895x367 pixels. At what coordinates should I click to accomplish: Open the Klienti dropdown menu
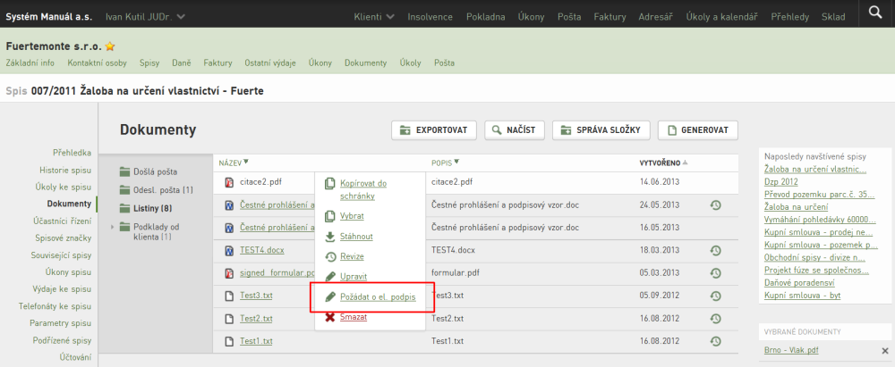(x=374, y=17)
